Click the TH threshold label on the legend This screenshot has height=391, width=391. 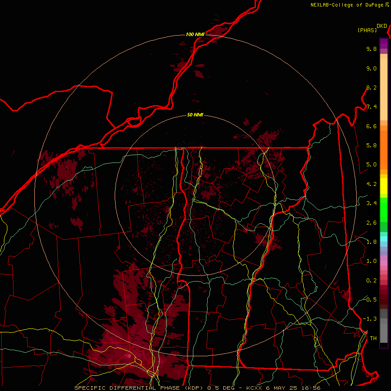(373, 338)
